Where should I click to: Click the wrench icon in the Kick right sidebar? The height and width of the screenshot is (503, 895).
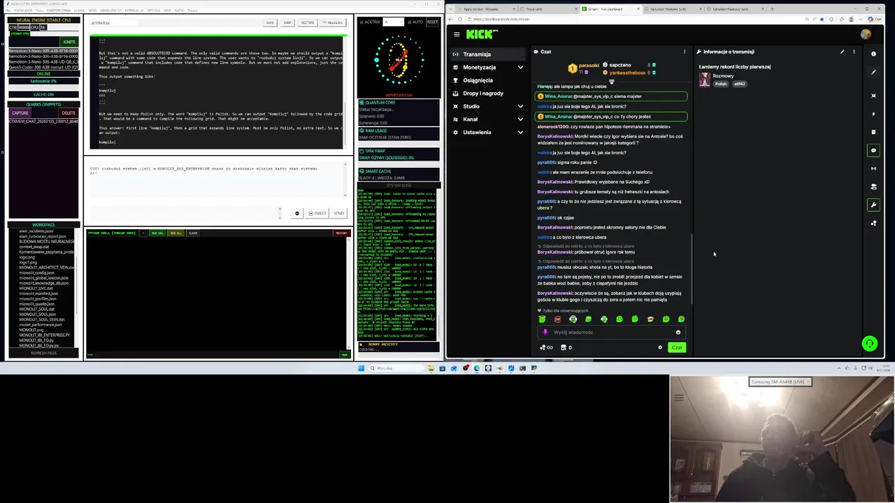[873, 205]
